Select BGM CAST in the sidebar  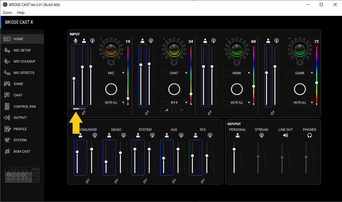coord(22,151)
